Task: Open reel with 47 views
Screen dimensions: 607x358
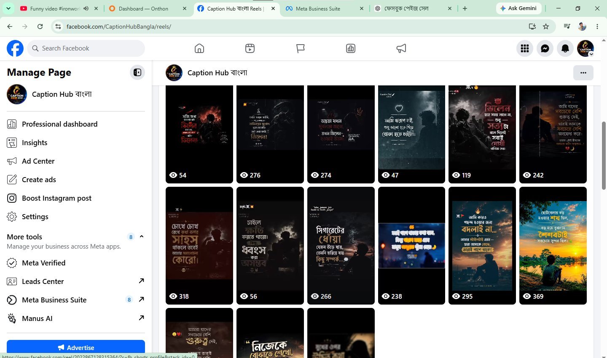Action: pos(411,134)
